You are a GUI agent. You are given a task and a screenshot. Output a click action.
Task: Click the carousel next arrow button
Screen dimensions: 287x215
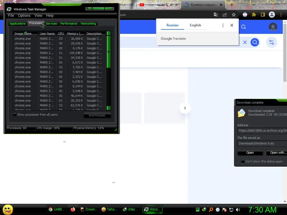point(185,108)
